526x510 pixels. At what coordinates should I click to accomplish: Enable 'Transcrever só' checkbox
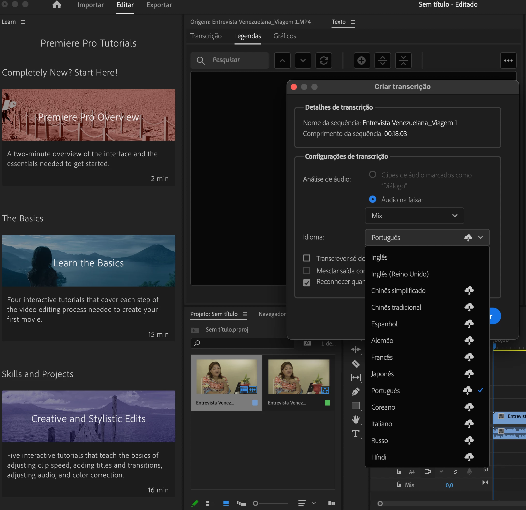[306, 258]
